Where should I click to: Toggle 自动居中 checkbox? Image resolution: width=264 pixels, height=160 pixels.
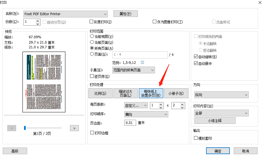pyautogui.click(x=196, y=63)
